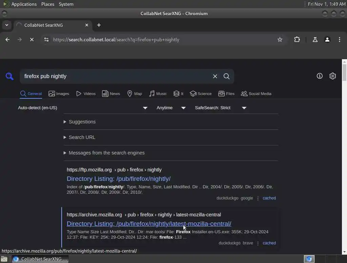Open SearXNG preferences gear icon

click(333, 76)
